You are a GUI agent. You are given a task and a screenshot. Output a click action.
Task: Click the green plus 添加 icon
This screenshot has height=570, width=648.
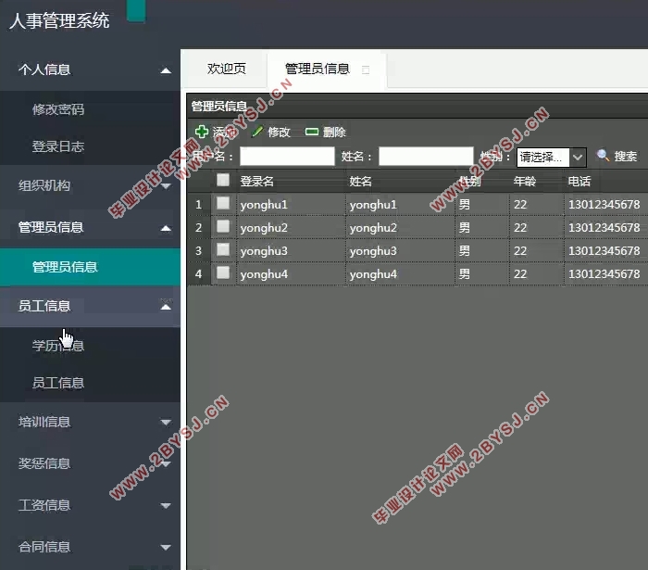point(202,133)
